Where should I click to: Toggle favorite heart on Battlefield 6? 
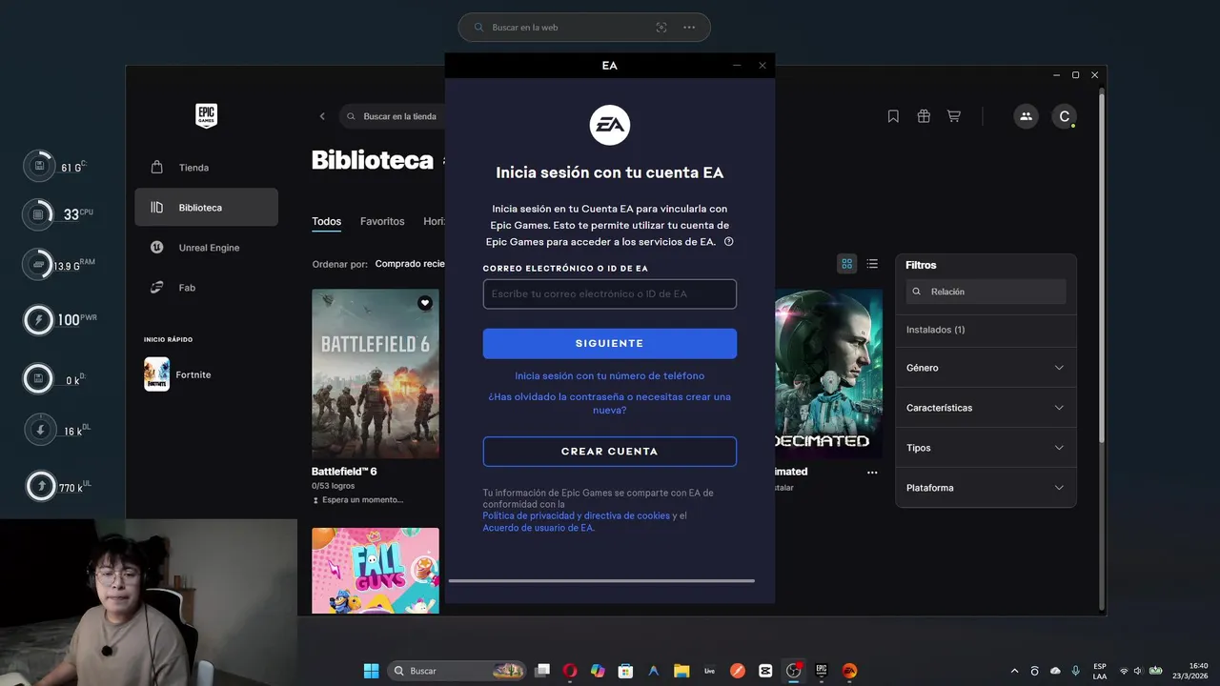425,303
